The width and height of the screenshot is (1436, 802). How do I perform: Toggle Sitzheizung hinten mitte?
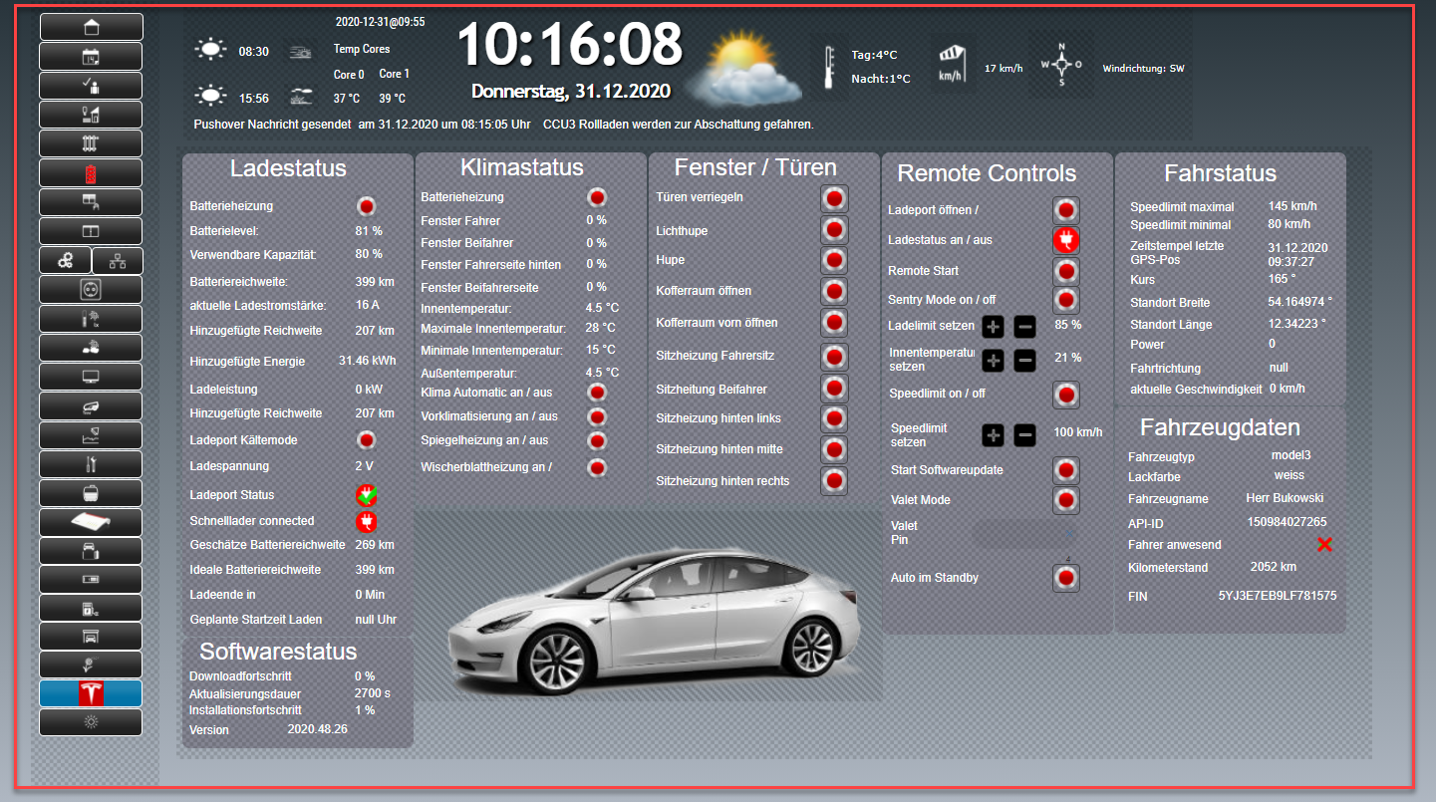tap(834, 449)
